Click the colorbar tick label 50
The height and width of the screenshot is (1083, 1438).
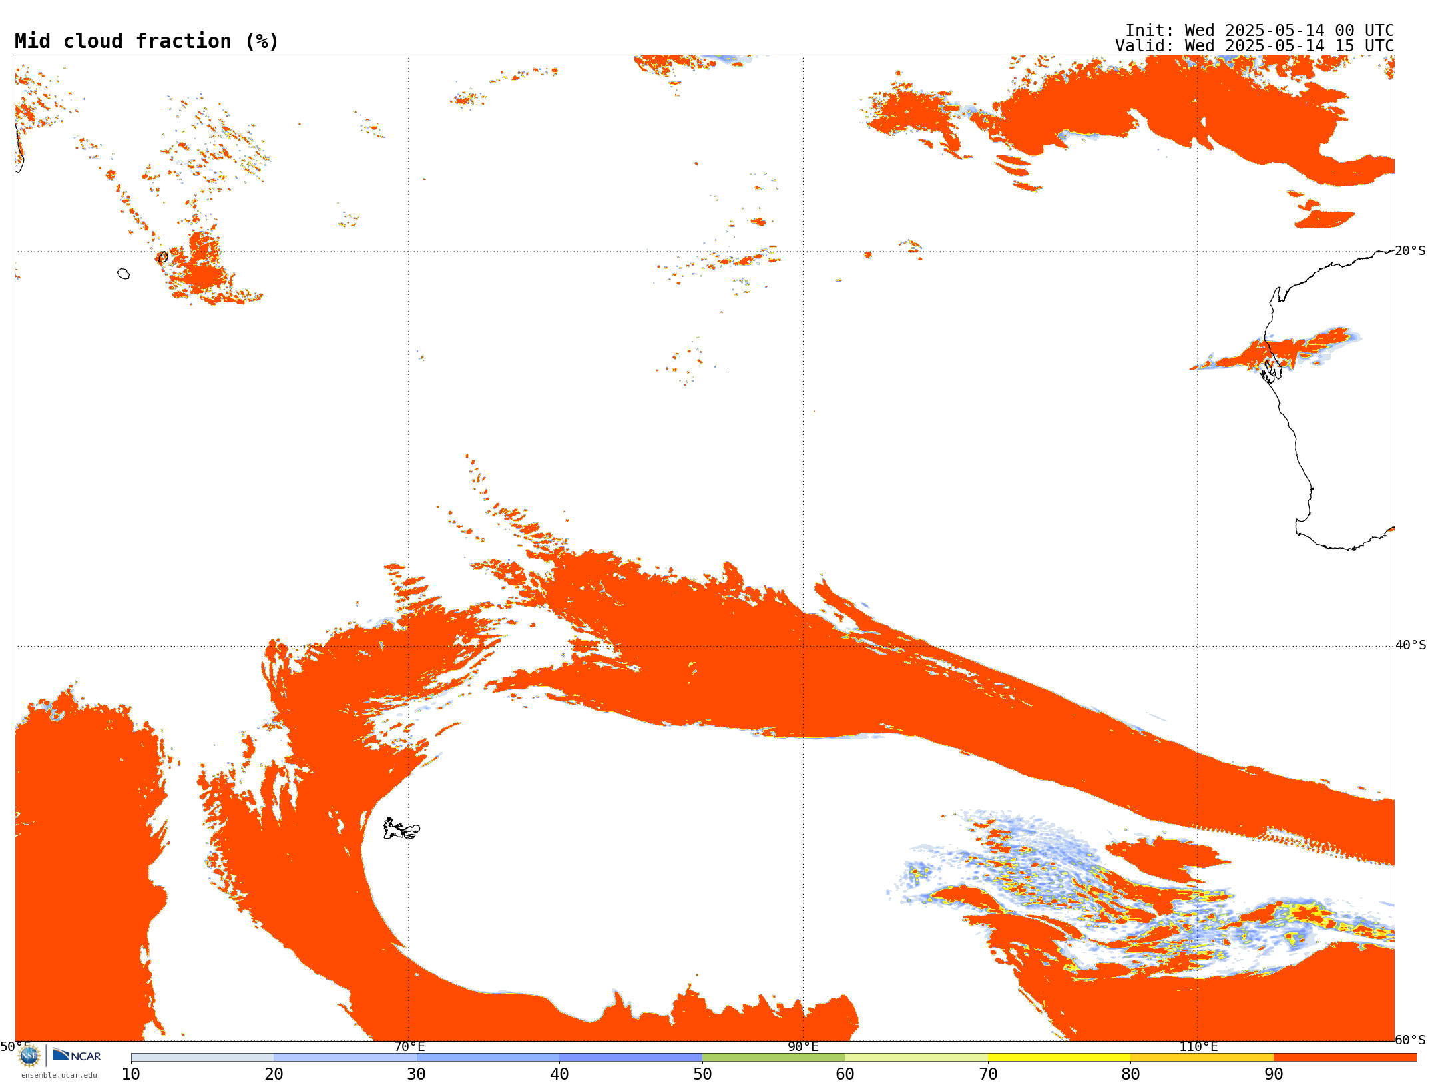pyautogui.click(x=702, y=1074)
